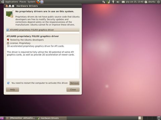Switch to Hardware Drivers taskbar entry
Image resolution: width=161 pixels, height=120 pixels.
point(52,118)
